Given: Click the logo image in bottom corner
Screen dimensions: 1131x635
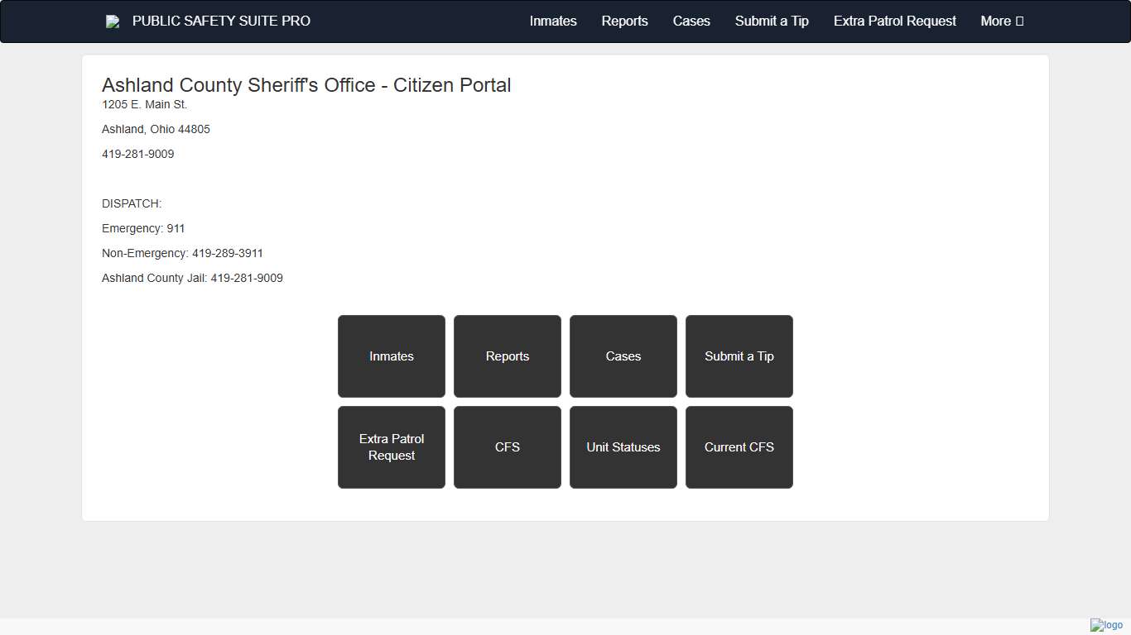Looking at the screenshot, I should click(1106, 625).
